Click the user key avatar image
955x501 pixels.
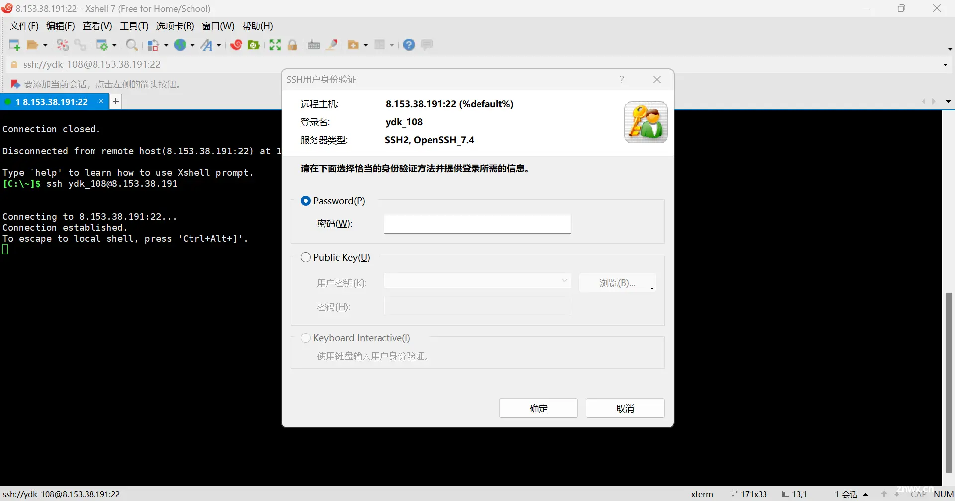click(x=646, y=122)
